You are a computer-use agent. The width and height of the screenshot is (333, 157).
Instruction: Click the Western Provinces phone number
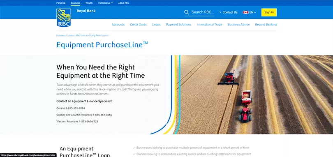click(x=88, y=122)
